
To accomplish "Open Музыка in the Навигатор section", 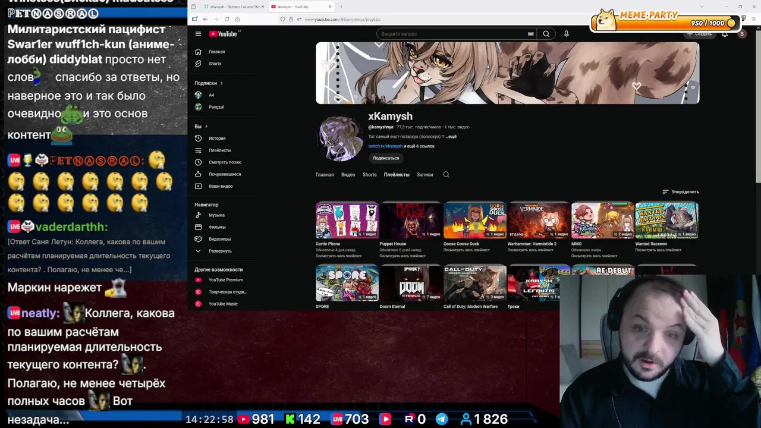I will pos(216,215).
